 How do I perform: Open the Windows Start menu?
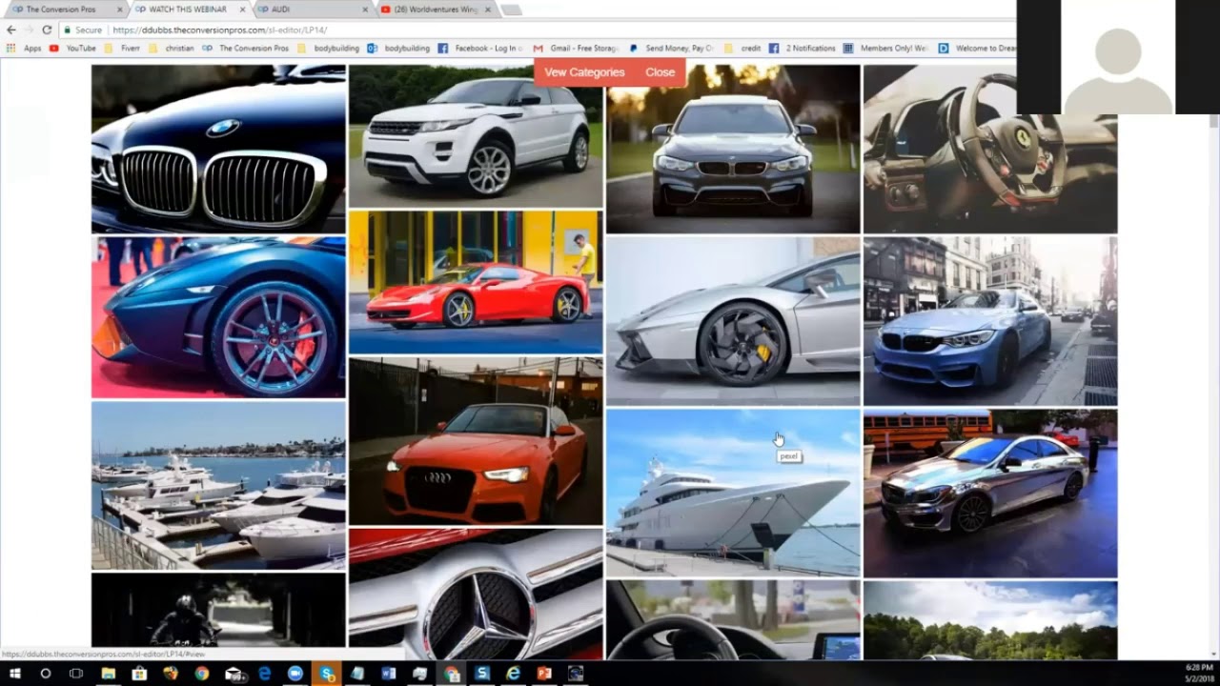click(x=15, y=674)
